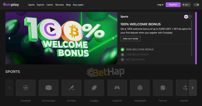Toggle the Sports/Casino soccer ball switch

[x=188, y=17]
